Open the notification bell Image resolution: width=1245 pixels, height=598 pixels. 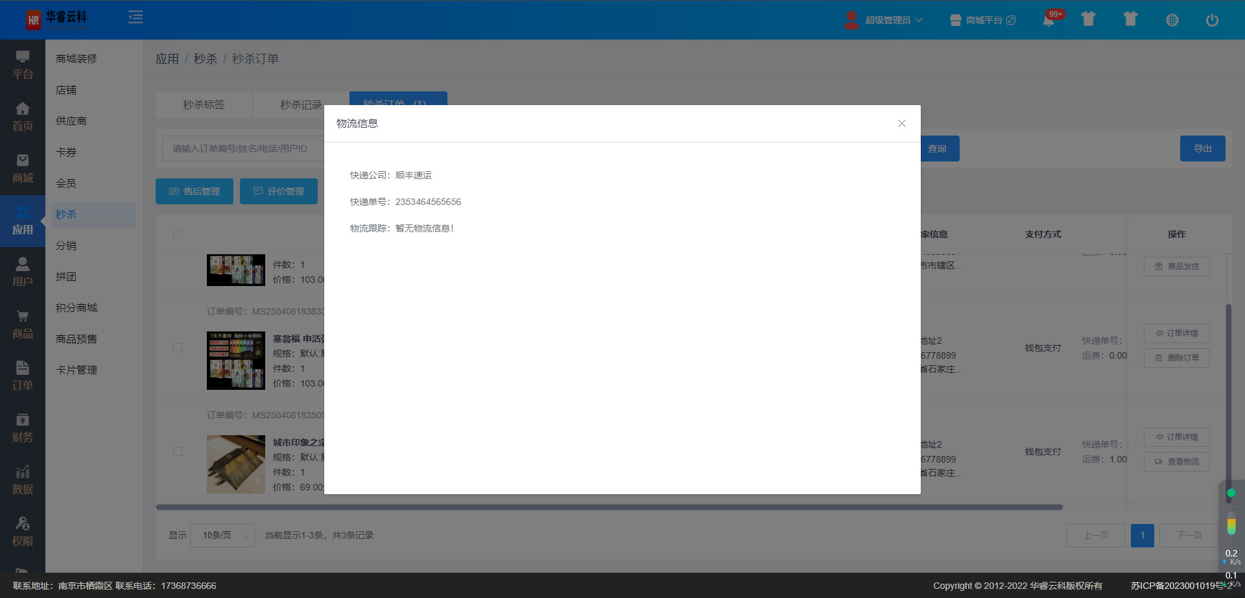pos(1048,20)
